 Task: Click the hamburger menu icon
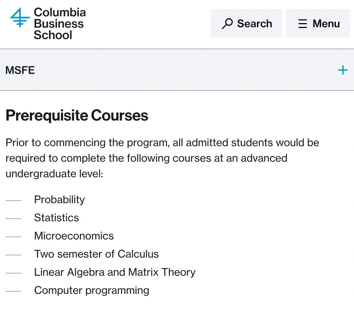click(302, 24)
